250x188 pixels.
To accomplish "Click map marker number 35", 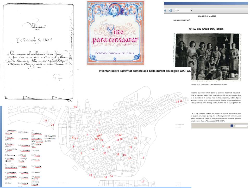I will (130, 158).
